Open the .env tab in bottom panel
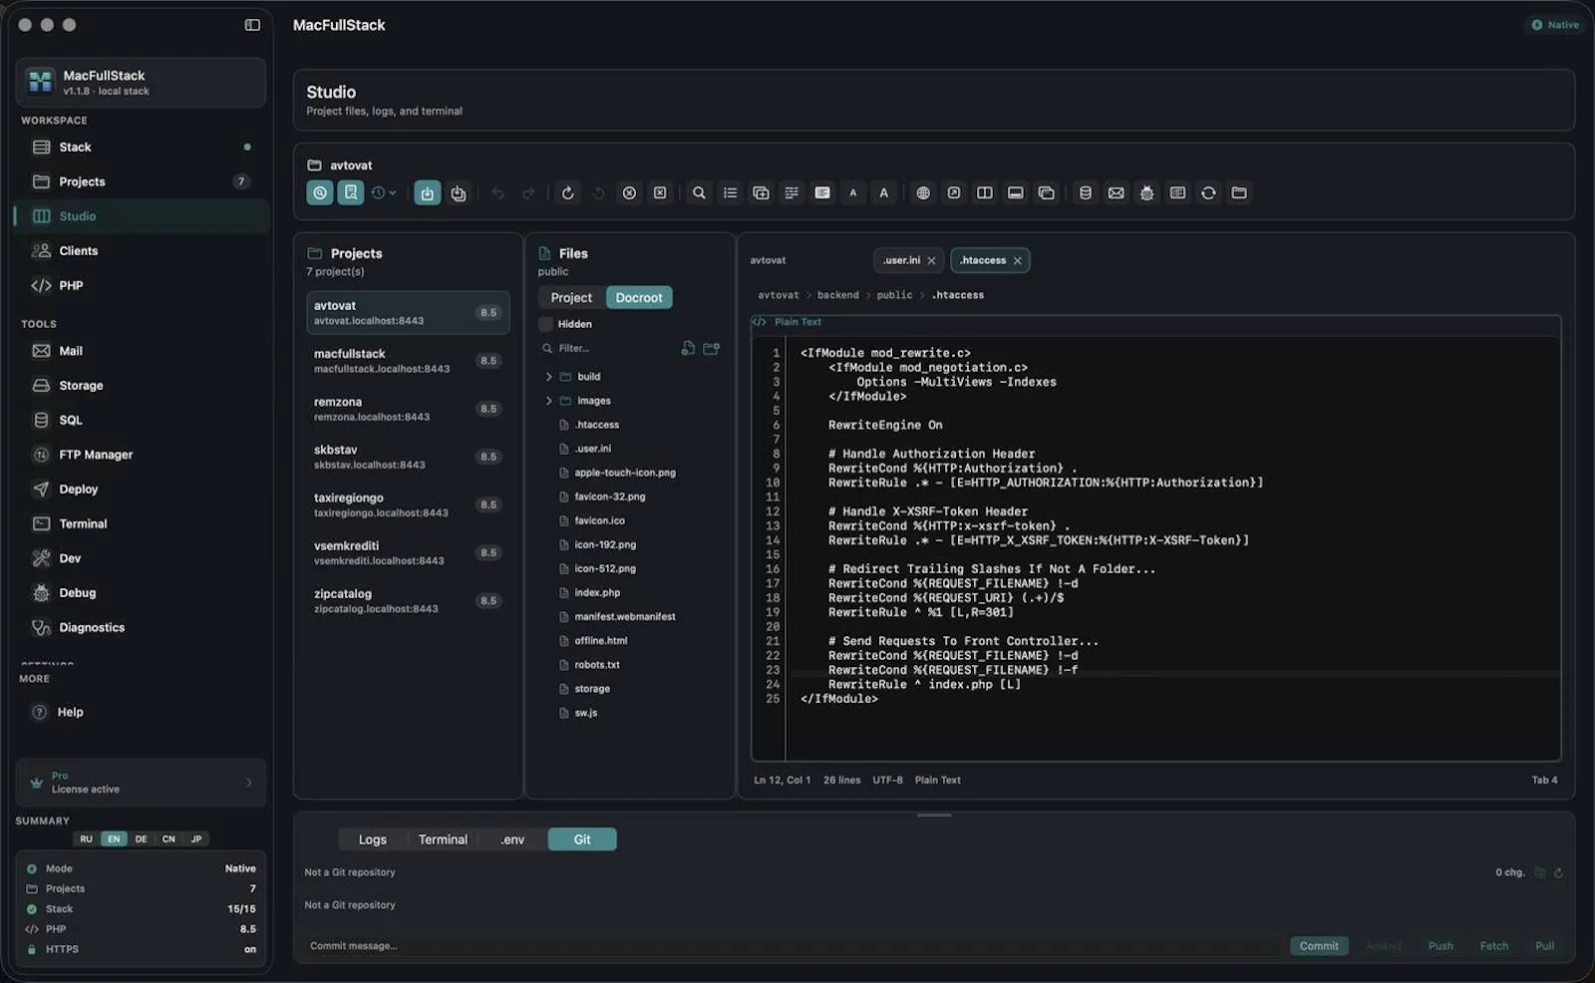Image resolution: width=1595 pixels, height=983 pixels. [512, 840]
